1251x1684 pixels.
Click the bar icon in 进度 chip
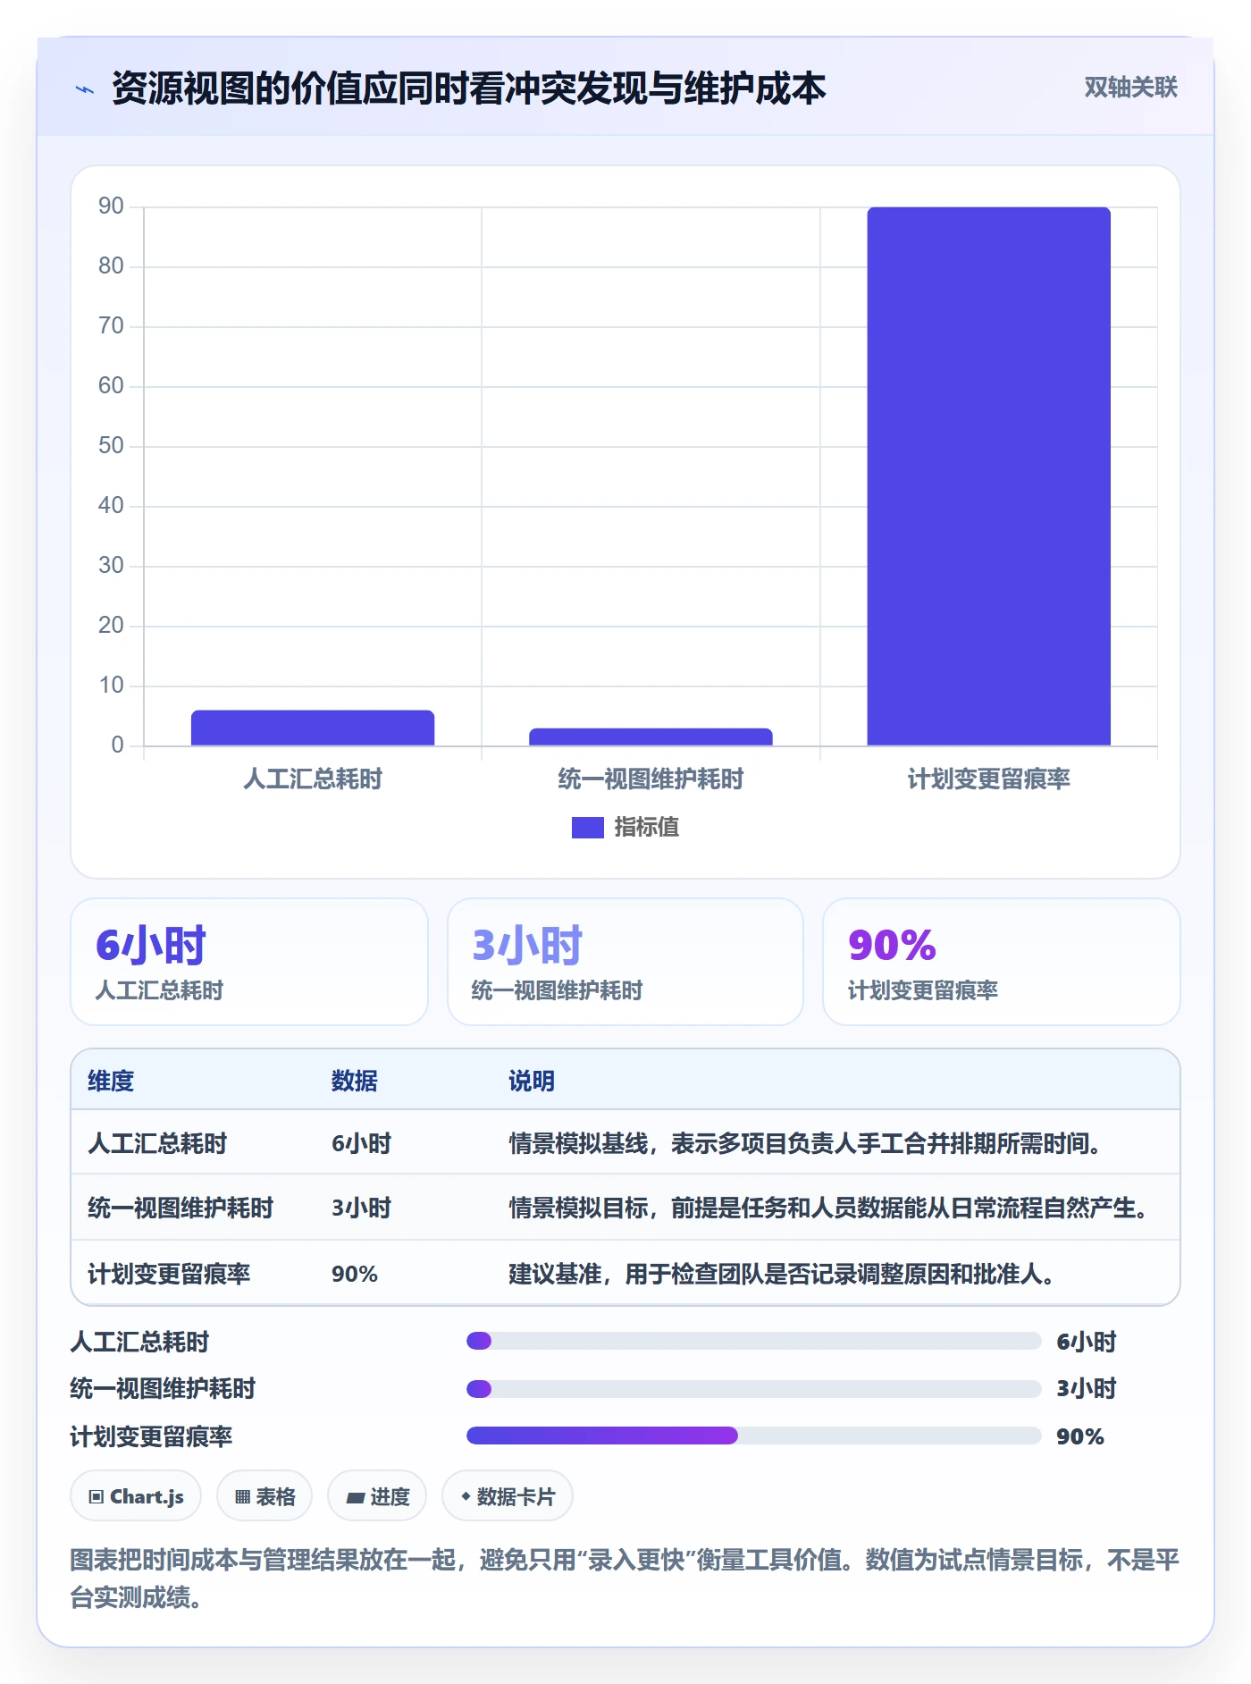click(x=356, y=1498)
